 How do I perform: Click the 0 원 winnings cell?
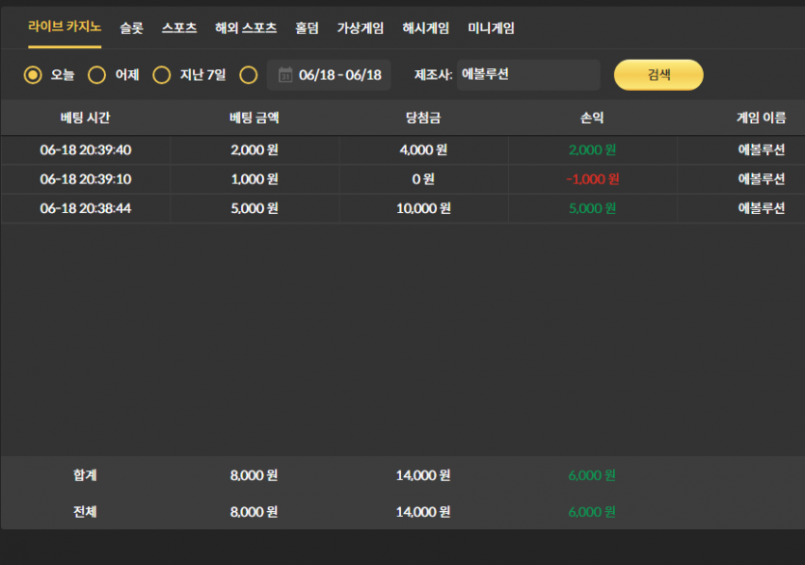423,179
